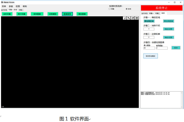Focus the 最小阈值 field showing 30
Viewport: 184px width, 122px height.
click(149, 48)
